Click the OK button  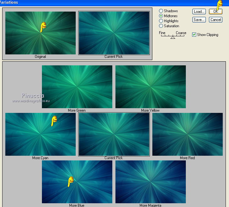[x=216, y=12]
